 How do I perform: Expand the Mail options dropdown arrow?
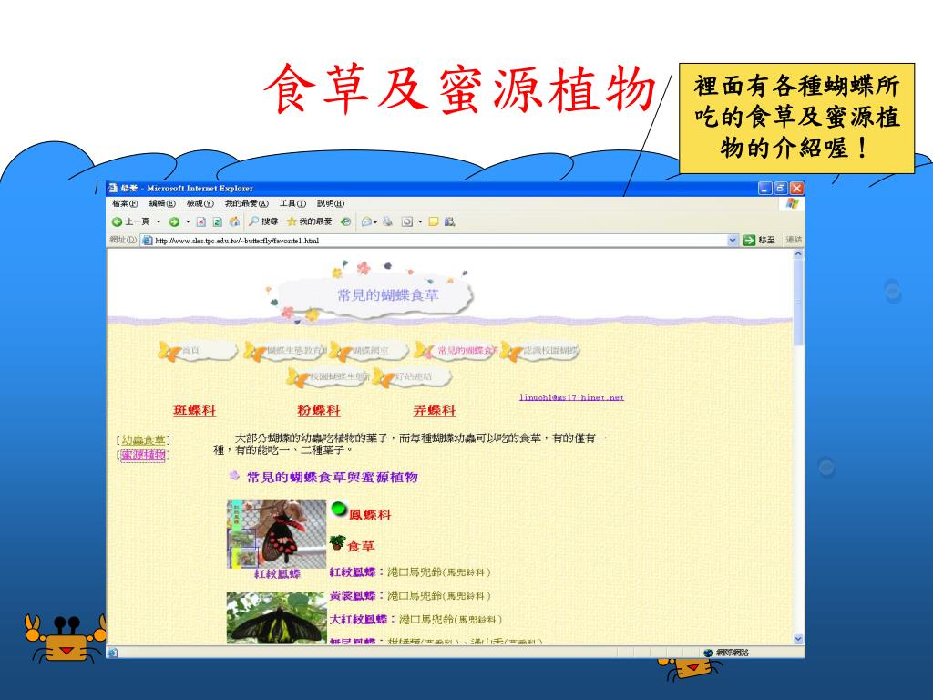[x=375, y=222]
